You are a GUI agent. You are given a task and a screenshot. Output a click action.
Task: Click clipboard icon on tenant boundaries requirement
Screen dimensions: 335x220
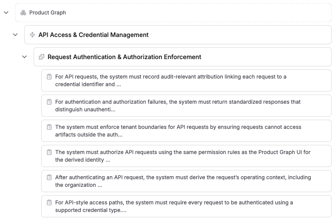49,127
